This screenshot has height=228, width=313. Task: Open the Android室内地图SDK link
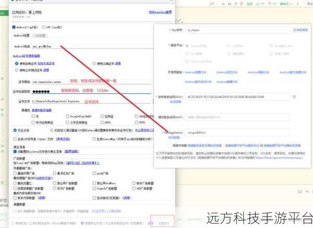coord(293,72)
